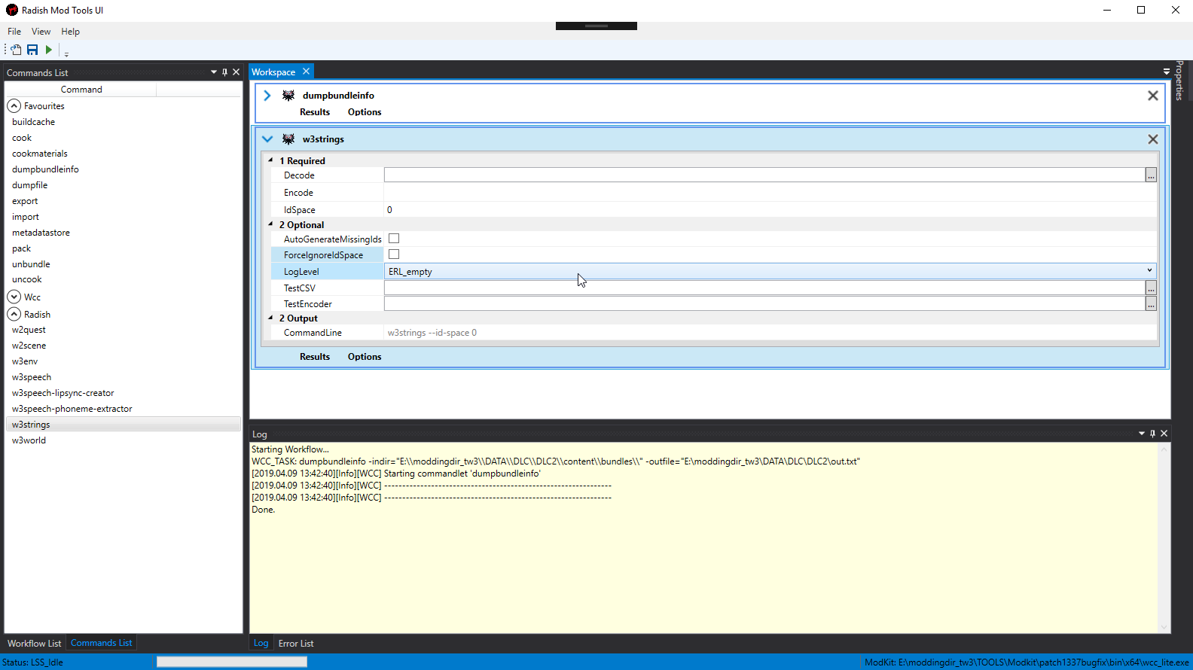The height and width of the screenshot is (670, 1193).
Task: Select the export command
Action: [x=25, y=201]
